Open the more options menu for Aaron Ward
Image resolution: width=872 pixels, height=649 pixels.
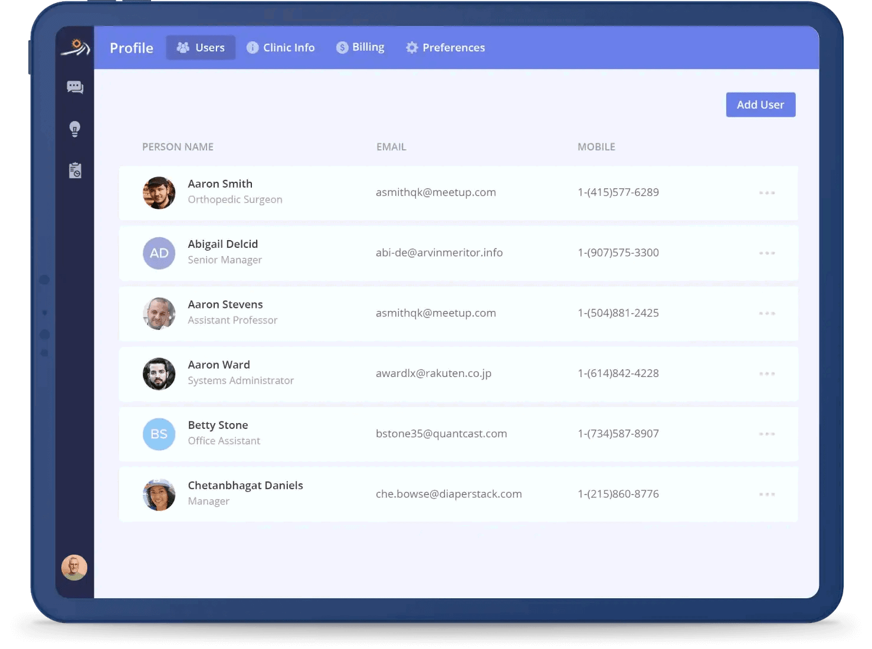pos(767,373)
